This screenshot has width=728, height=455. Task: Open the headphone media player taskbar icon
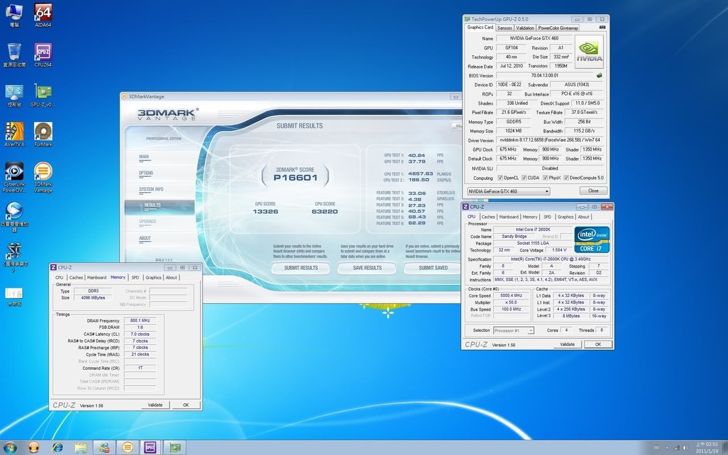tap(34, 447)
